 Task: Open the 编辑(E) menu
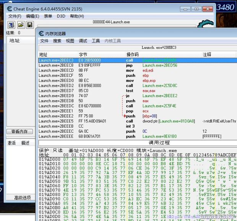coord(32,16)
